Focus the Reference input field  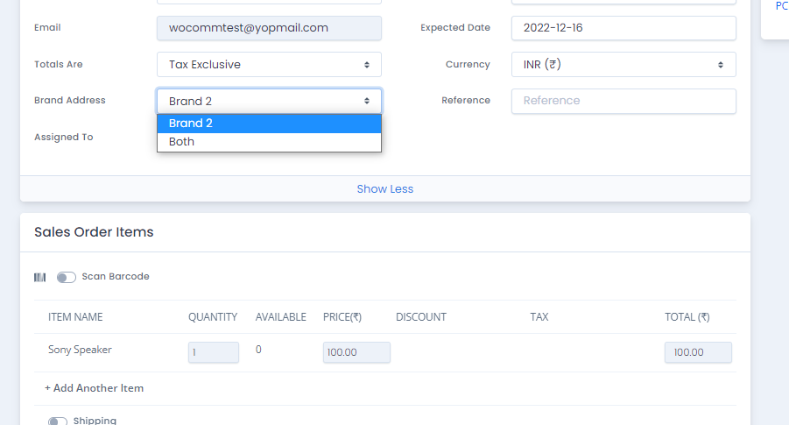coord(623,102)
